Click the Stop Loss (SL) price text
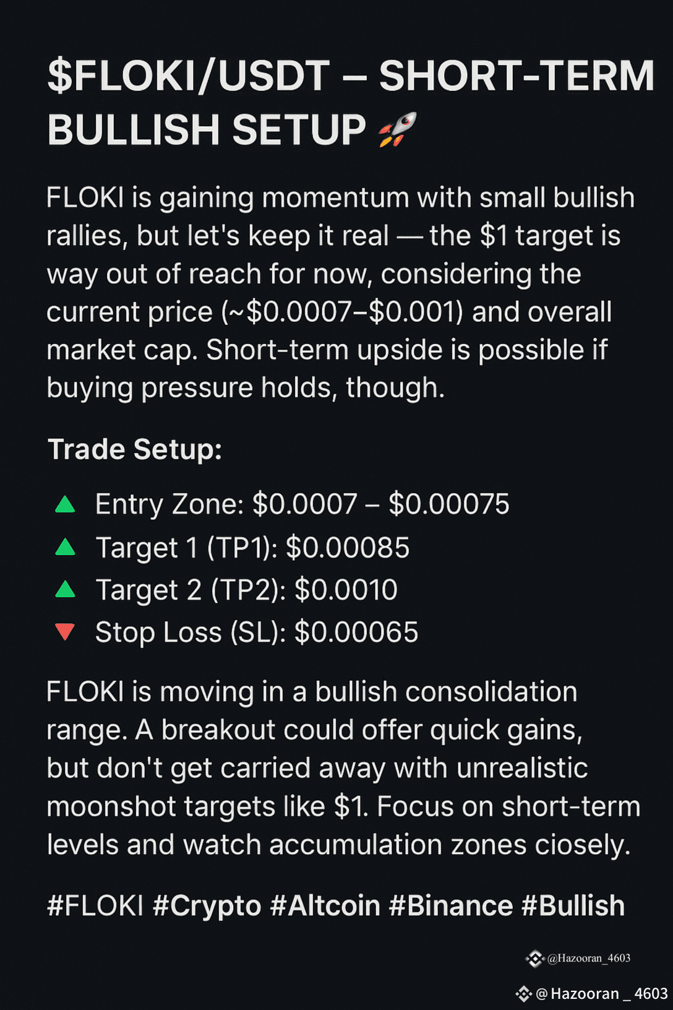Image resolution: width=673 pixels, height=1010 pixels. click(356, 632)
